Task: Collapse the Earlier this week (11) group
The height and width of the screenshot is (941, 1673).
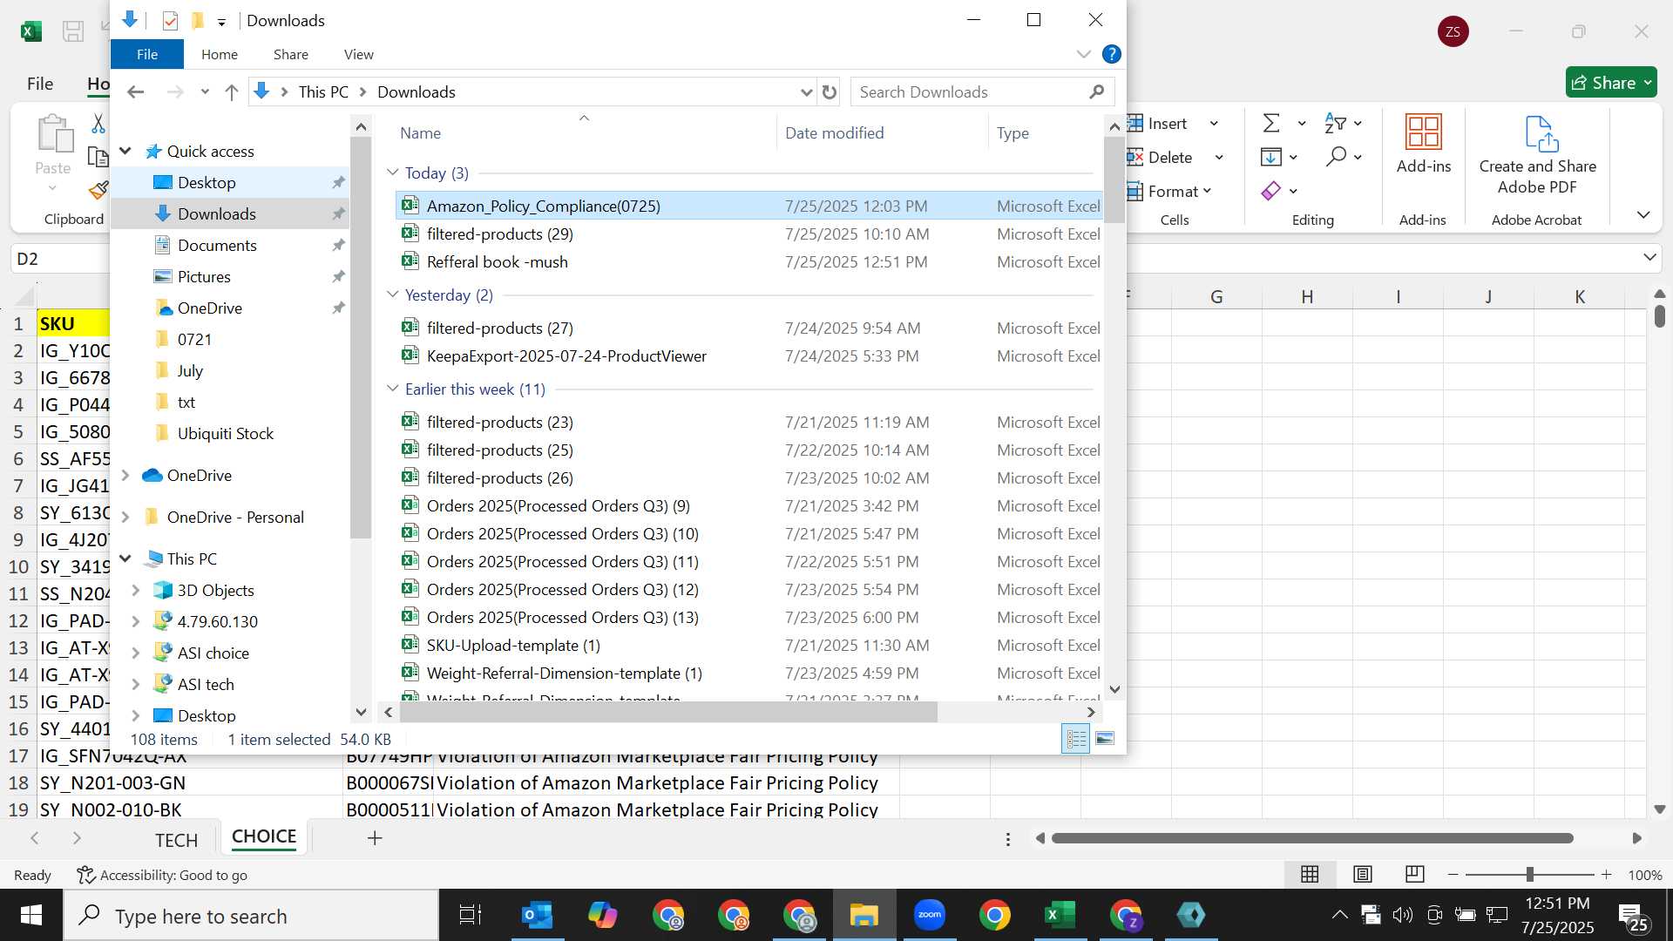Action: click(x=392, y=389)
